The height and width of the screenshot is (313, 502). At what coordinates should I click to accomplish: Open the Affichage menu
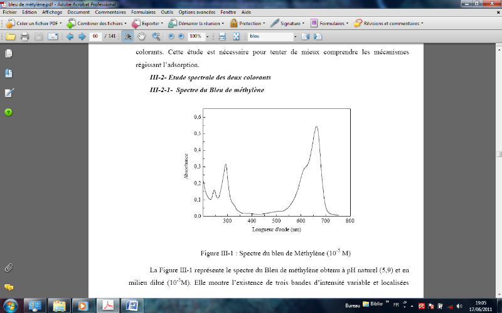tap(52, 12)
